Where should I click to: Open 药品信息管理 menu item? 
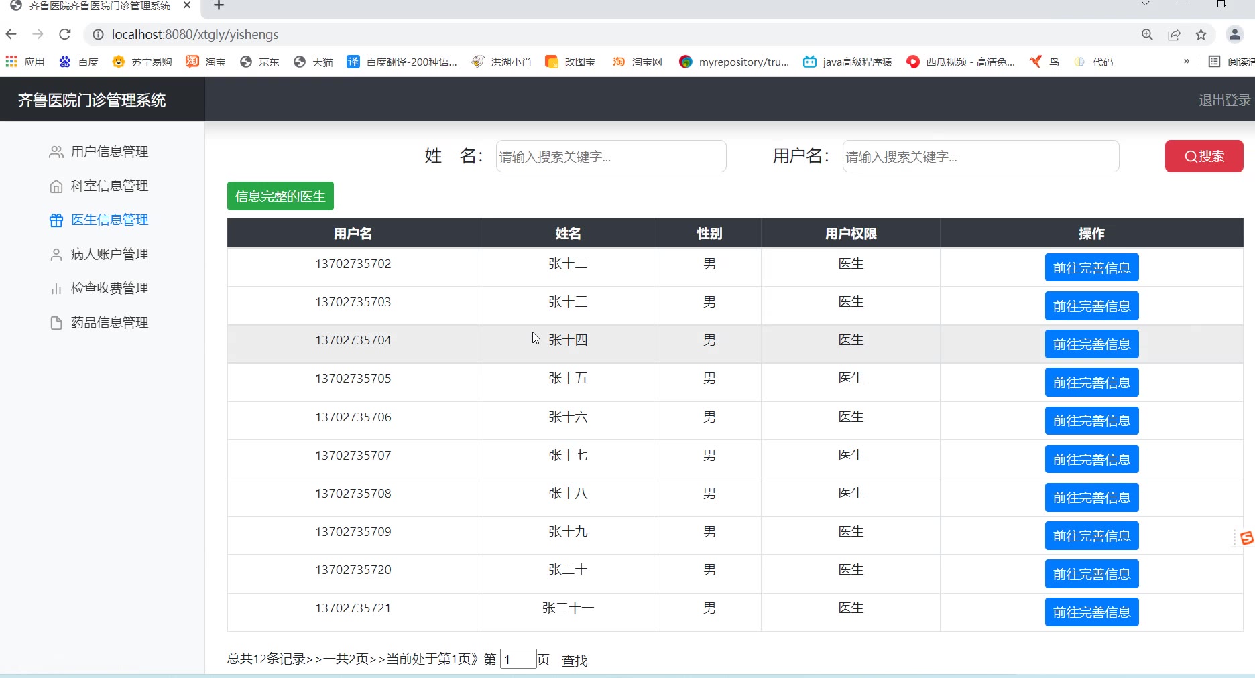point(110,323)
